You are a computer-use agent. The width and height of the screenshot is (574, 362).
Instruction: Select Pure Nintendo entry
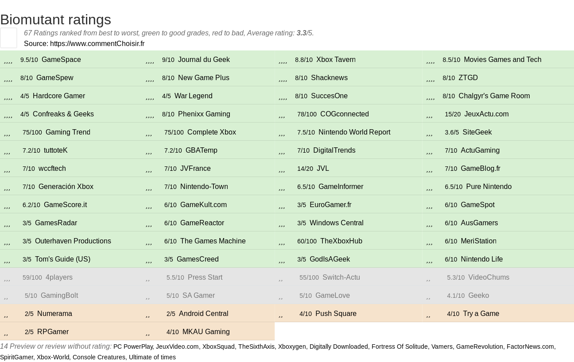[x=489, y=186]
